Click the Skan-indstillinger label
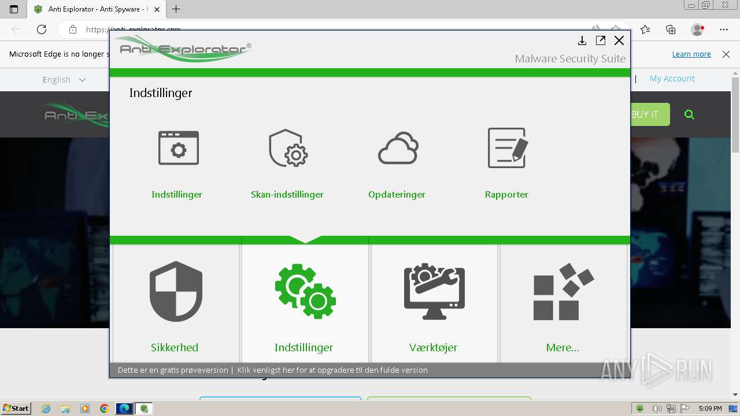740x416 pixels. click(x=287, y=195)
